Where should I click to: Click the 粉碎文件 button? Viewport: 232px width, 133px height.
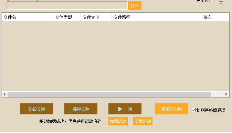(37, 109)
